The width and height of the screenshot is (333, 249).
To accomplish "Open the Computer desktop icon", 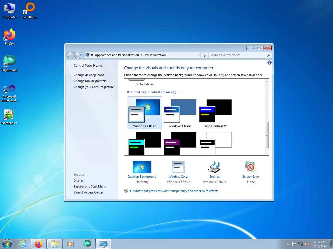I will pos(10,11).
